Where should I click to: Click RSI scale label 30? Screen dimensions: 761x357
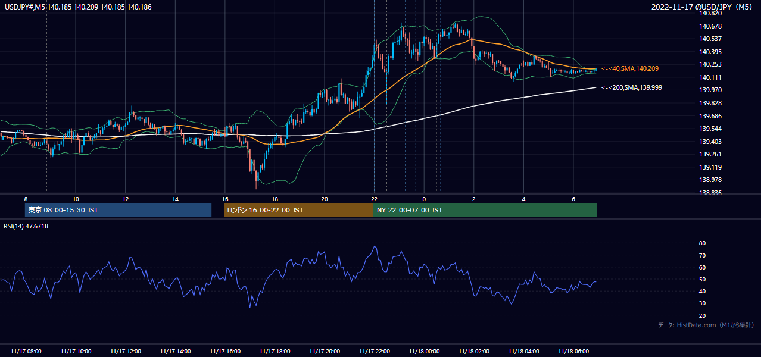(702, 303)
